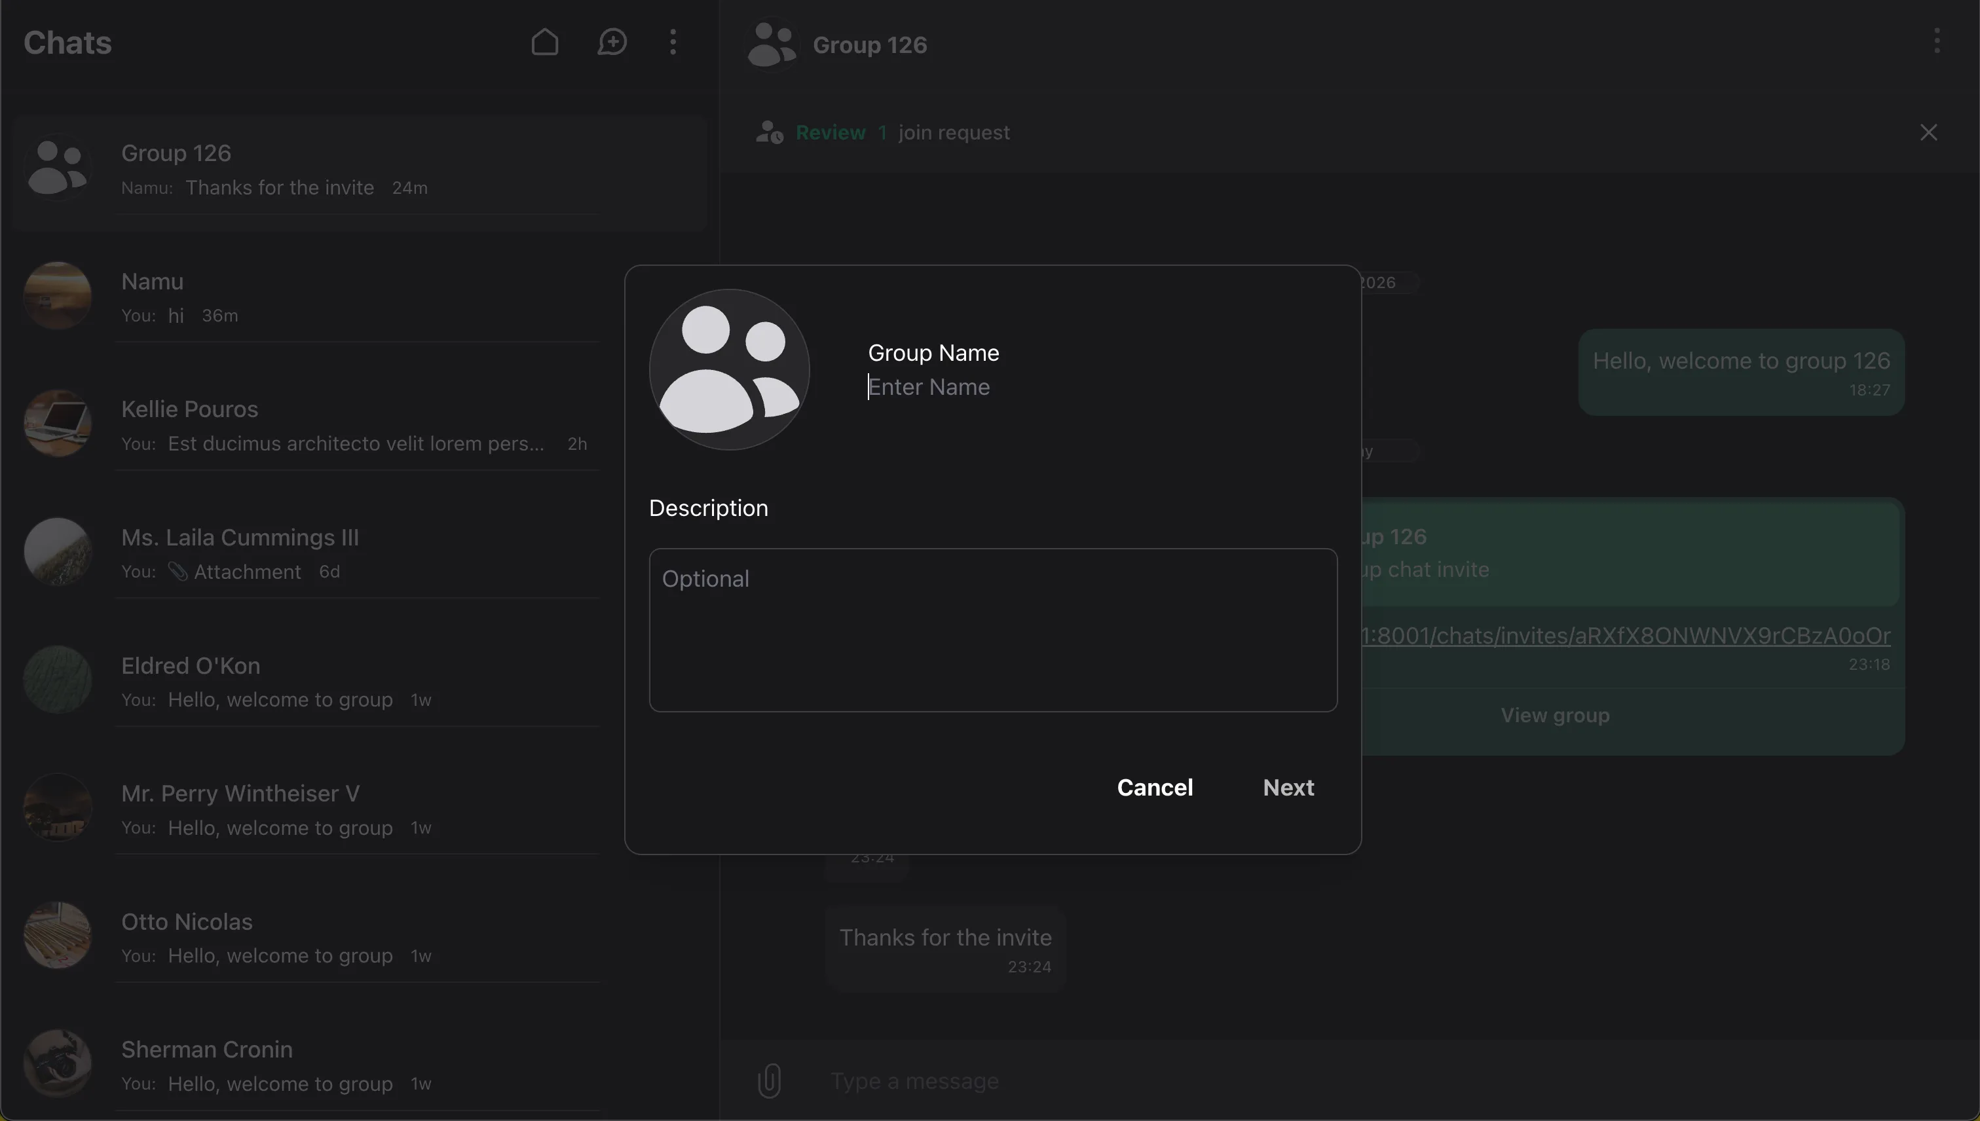
Task: Click Ms. Laila Cummings avatar
Action: (x=57, y=551)
